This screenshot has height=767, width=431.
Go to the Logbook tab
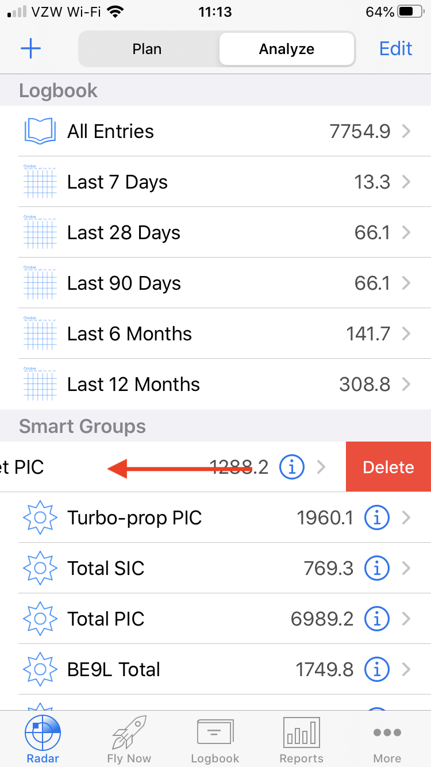coord(215,739)
